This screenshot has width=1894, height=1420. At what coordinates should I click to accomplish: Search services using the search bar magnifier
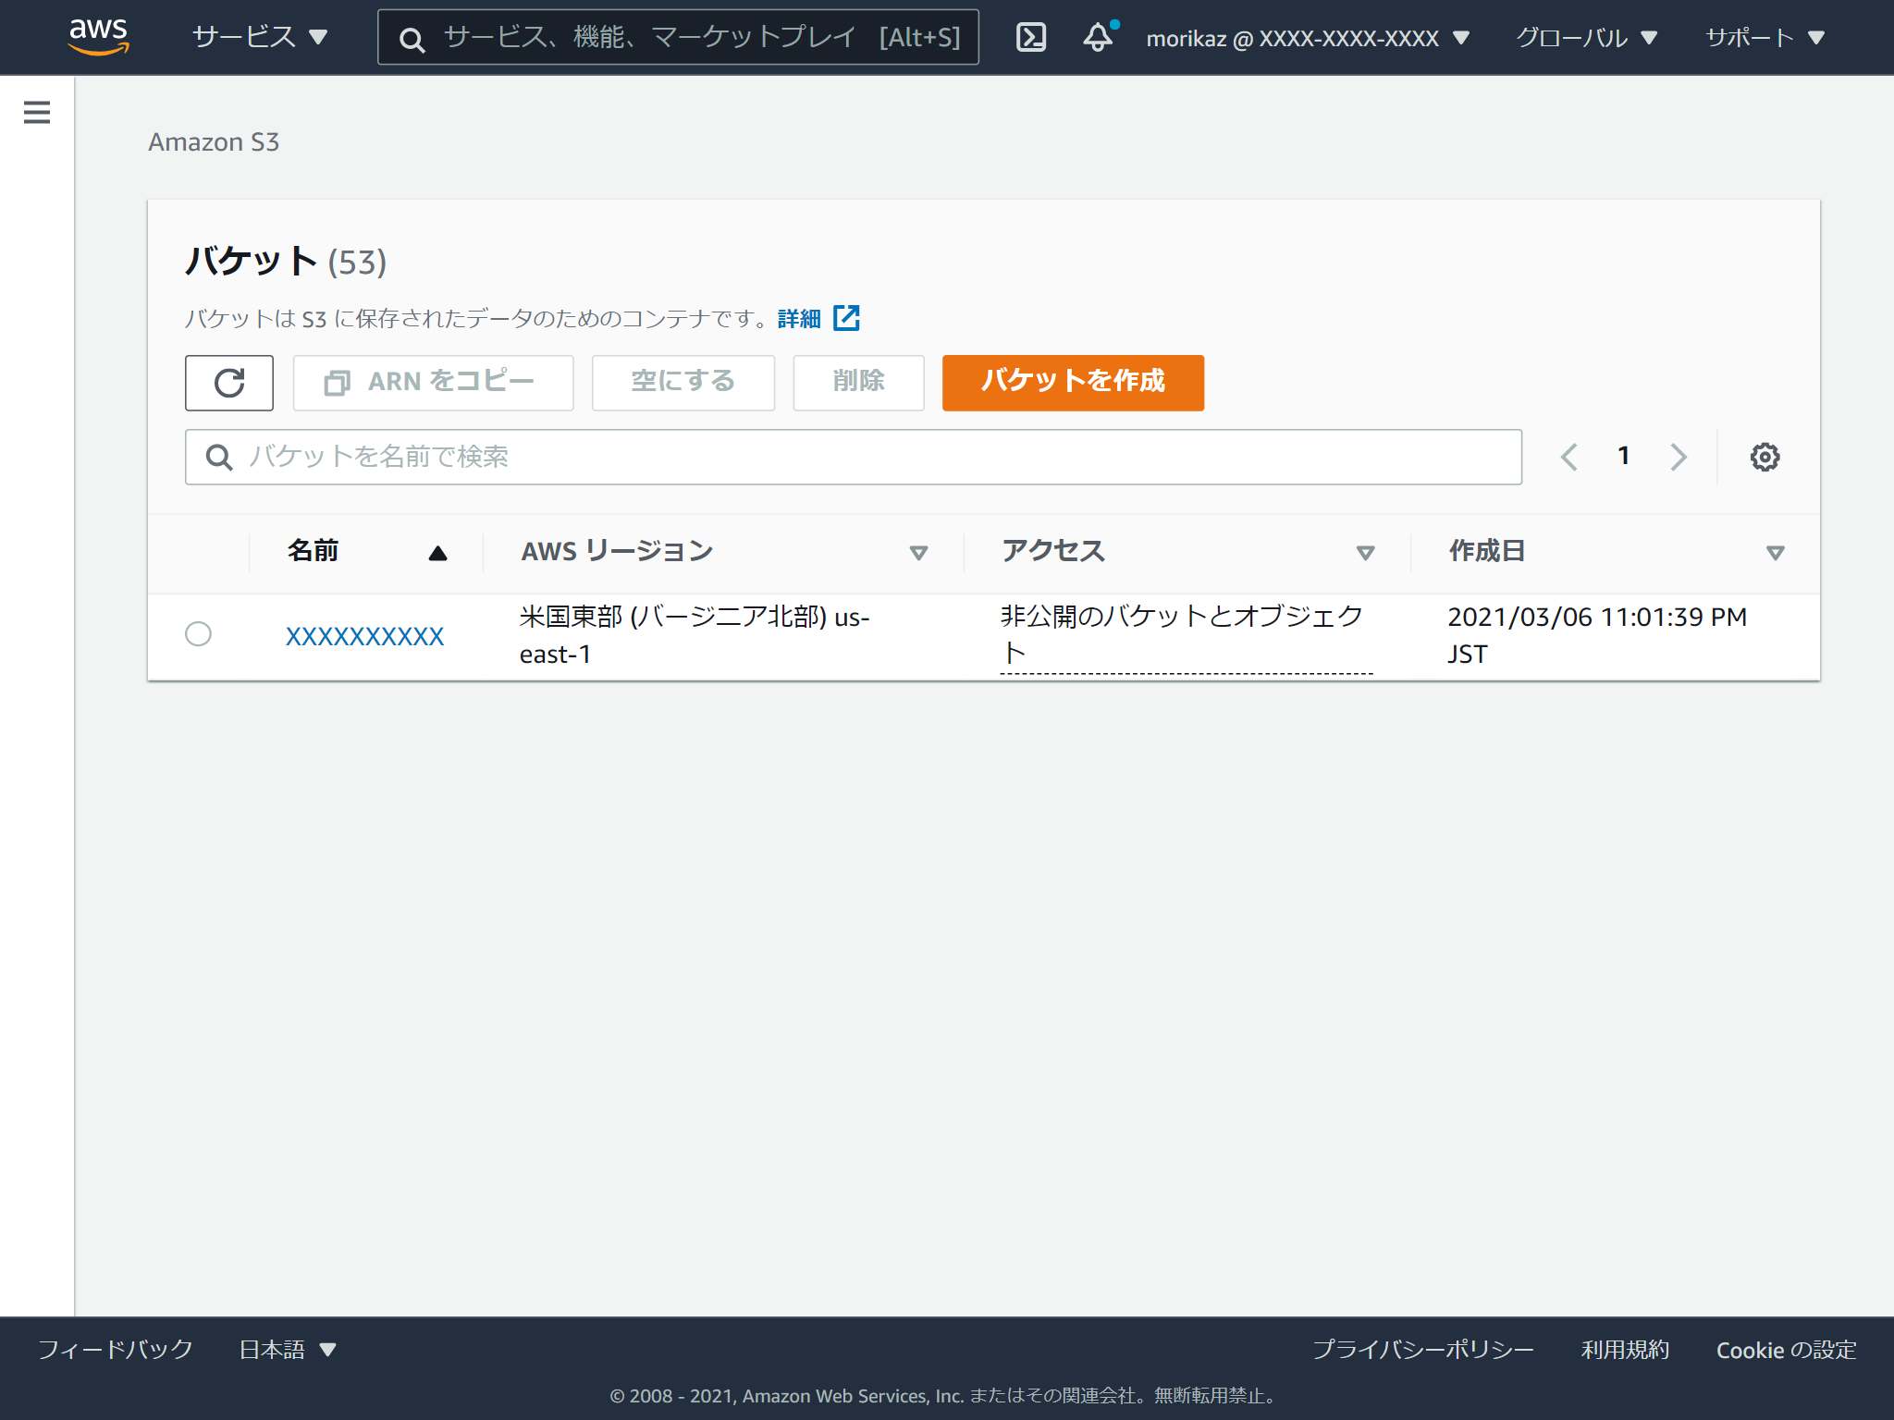pos(411,37)
